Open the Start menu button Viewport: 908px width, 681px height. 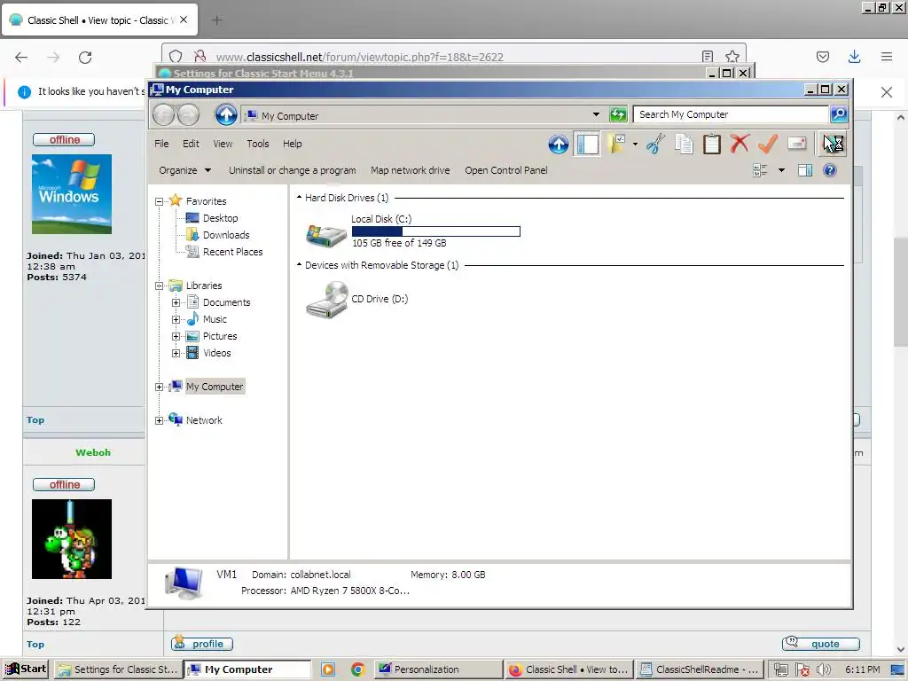pos(26,669)
